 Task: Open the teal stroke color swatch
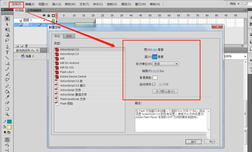click(x=9, y=122)
